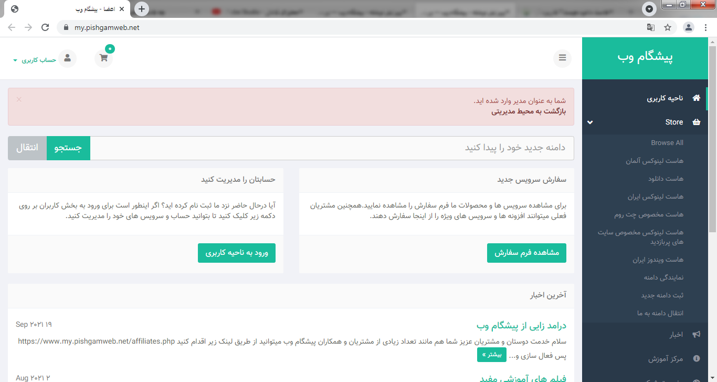The width and height of the screenshot is (717, 382).
Task: Click the address bar URL my.pishgamweb.net
Action: coord(107,27)
